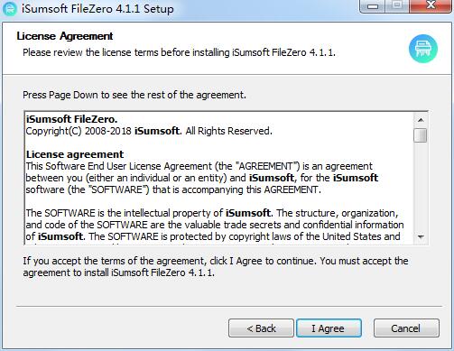Click the round shredder logo in header

point(423,49)
